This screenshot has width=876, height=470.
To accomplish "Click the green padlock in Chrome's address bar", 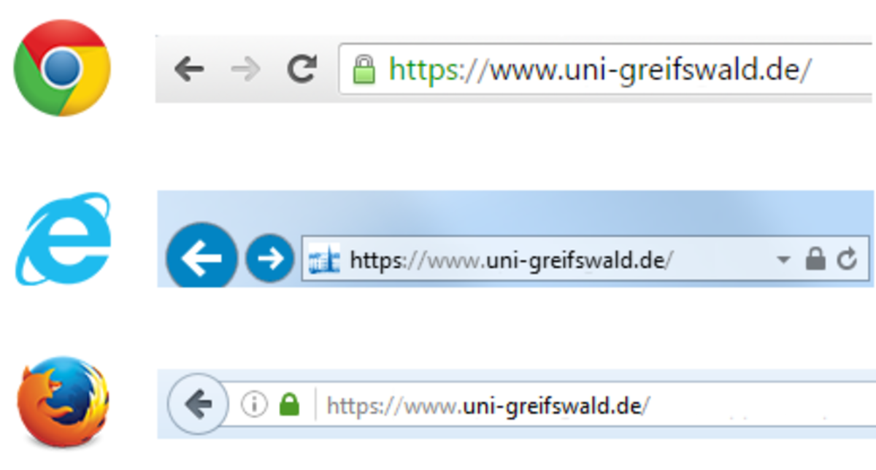I will [363, 70].
